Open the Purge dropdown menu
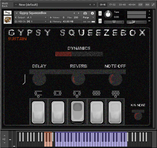The height and width of the screenshot is (148, 157). click(x=88, y=17)
